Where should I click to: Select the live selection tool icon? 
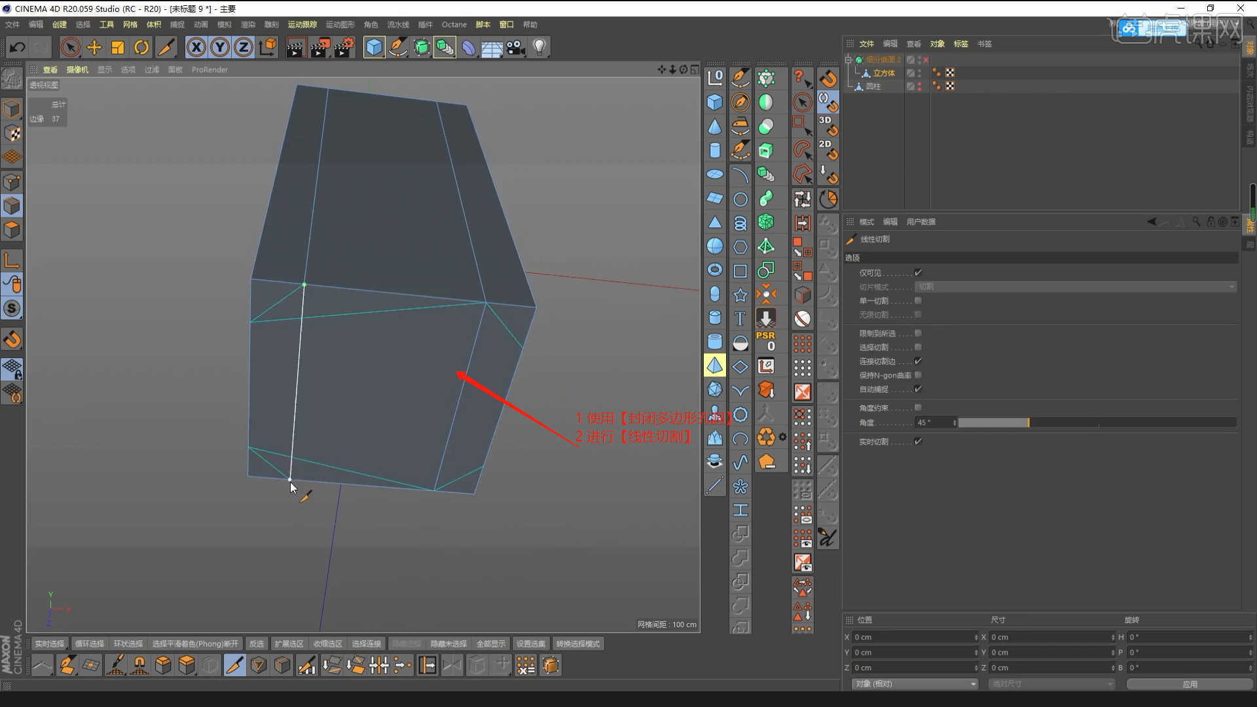click(x=71, y=47)
